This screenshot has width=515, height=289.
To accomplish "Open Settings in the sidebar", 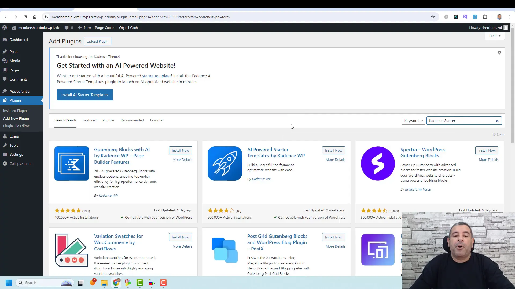I will click(21, 154).
